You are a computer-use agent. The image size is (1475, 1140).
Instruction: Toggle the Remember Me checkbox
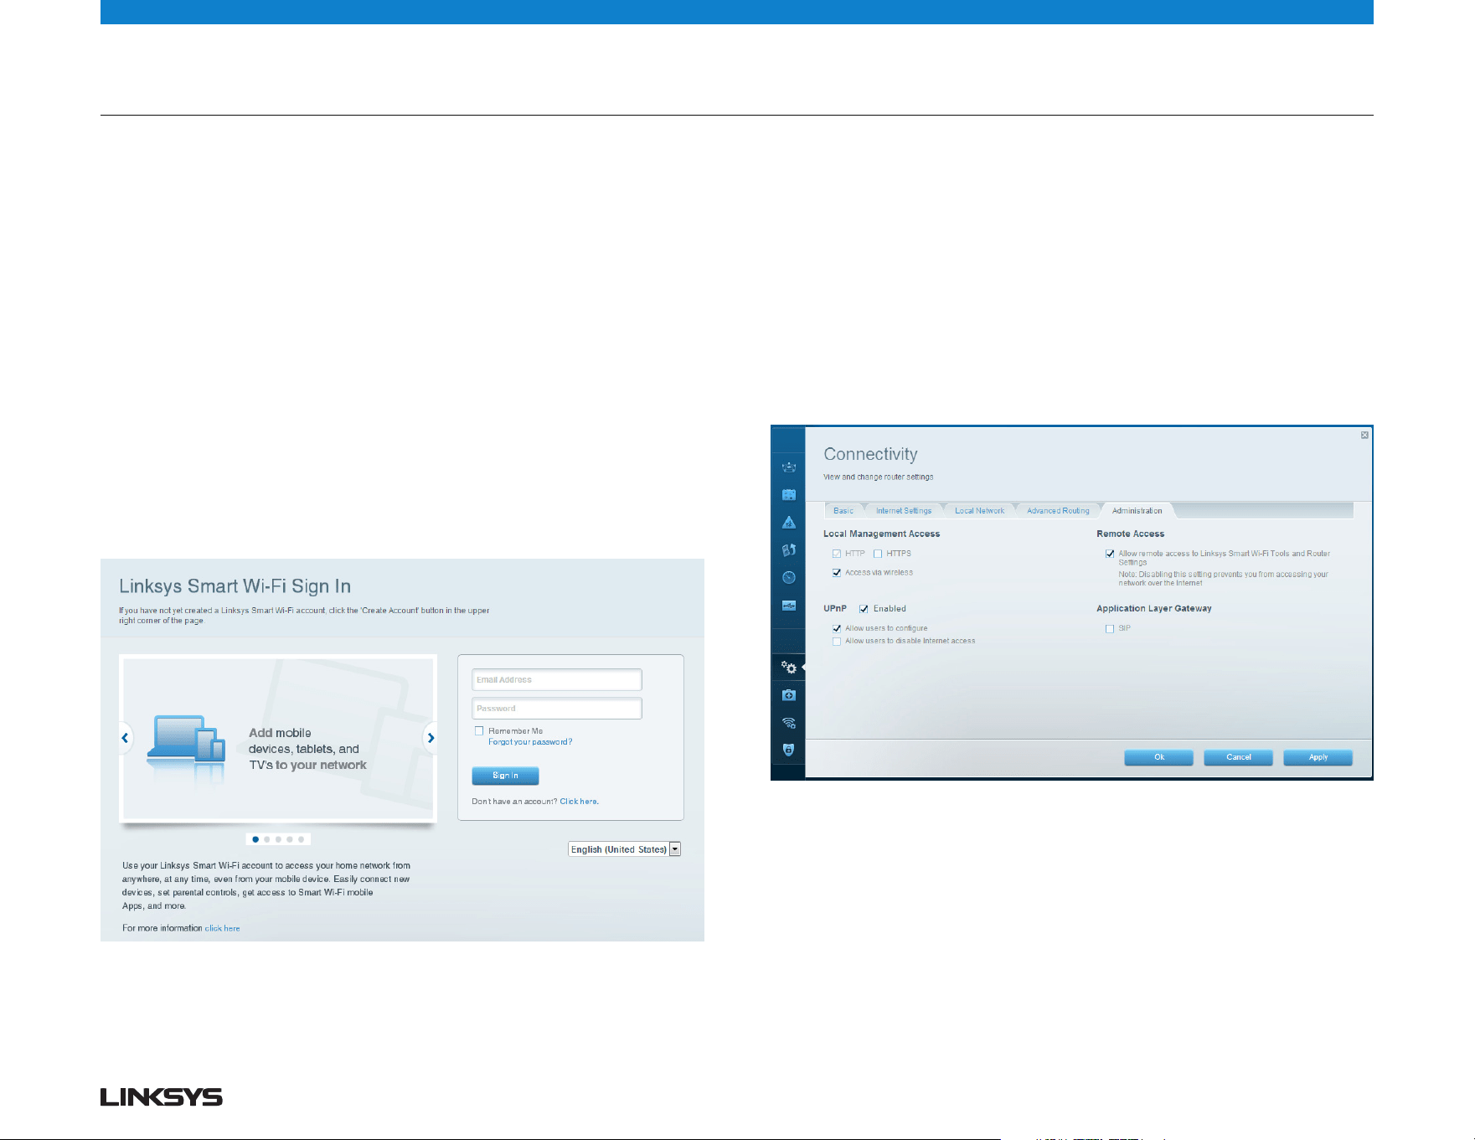pyautogui.click(x=479, y=730)
